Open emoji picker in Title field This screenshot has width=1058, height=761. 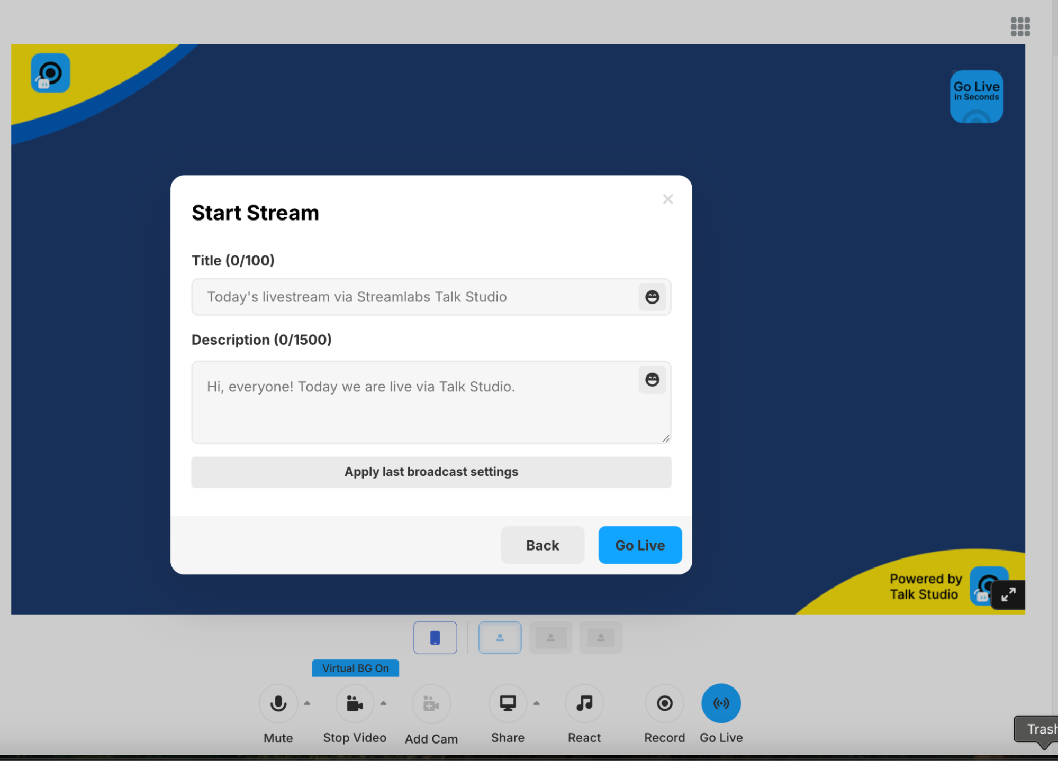[652, 297]
